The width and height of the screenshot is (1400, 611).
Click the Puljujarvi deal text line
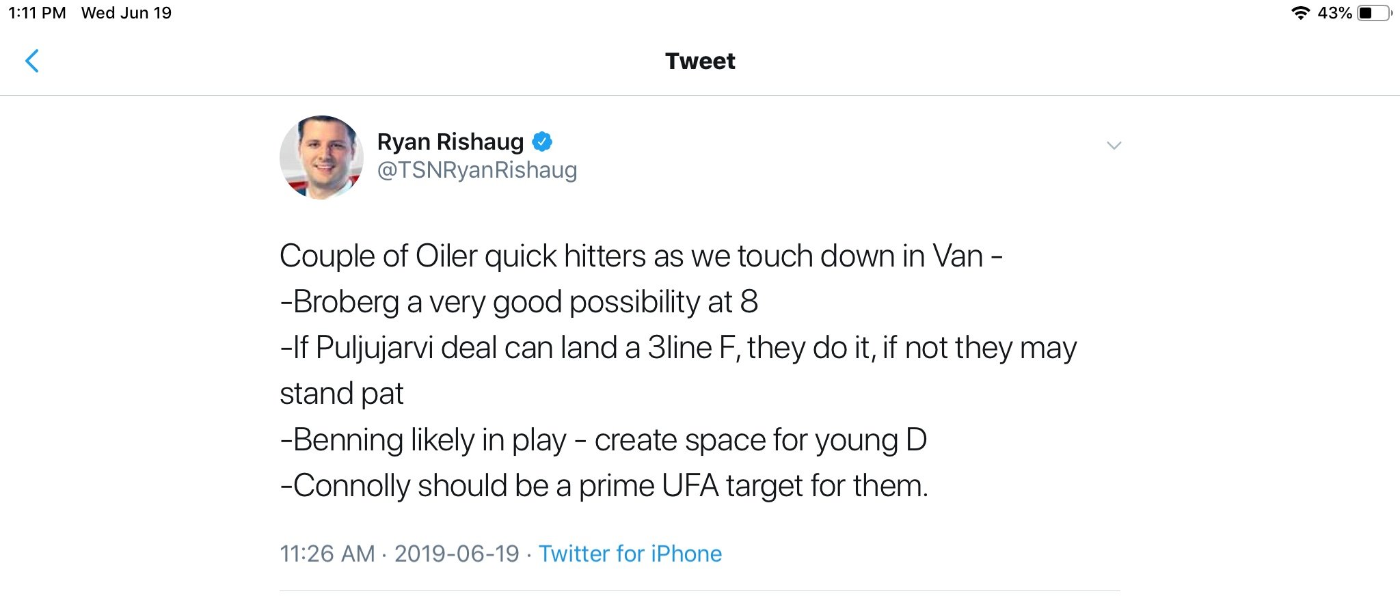coord(677,348)
